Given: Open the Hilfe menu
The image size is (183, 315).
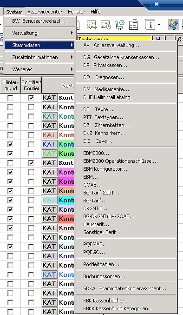Looking at the screenshot, I should 95,12.
